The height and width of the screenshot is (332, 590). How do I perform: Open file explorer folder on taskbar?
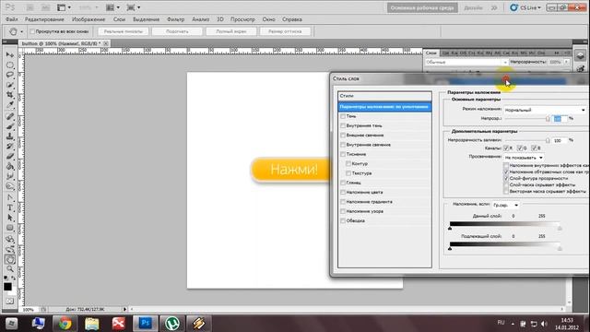91,324
